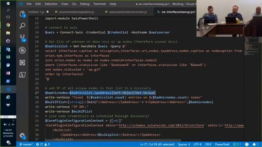Open Windows taskbar search
Screen dimensions: 262x147
(8, 10)
